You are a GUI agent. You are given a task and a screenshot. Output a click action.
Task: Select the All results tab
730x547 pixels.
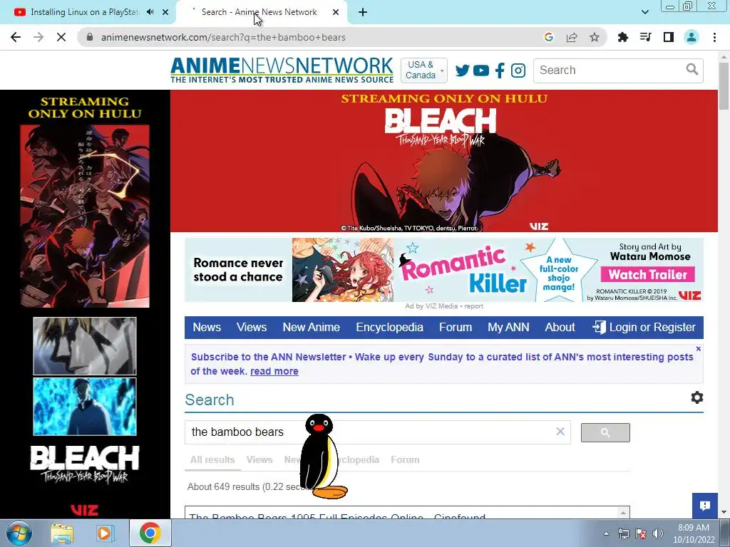[x=212, y=459]
